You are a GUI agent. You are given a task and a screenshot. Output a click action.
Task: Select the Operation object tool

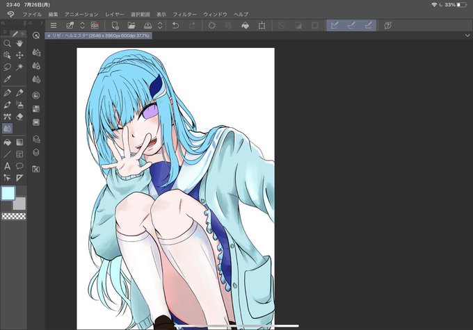click(x=7, y=55)
